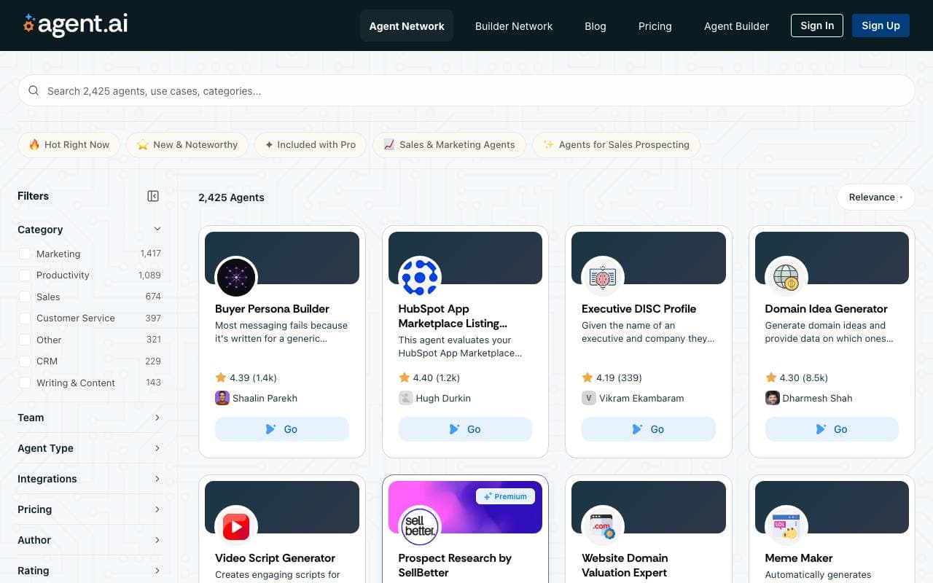Click the Website Domain Valuation Expert title
This screenshot has width=933, height=583.
tap(625, 566)
